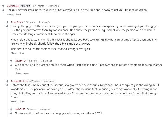The height and width of the screenshot is (117, 165).
Task: Share Gavroche15's comment
Action: tap(10, 14)
